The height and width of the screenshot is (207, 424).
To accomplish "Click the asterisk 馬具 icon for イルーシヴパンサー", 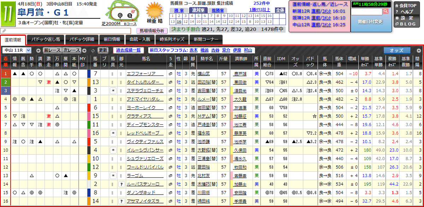I will (113, 150).
